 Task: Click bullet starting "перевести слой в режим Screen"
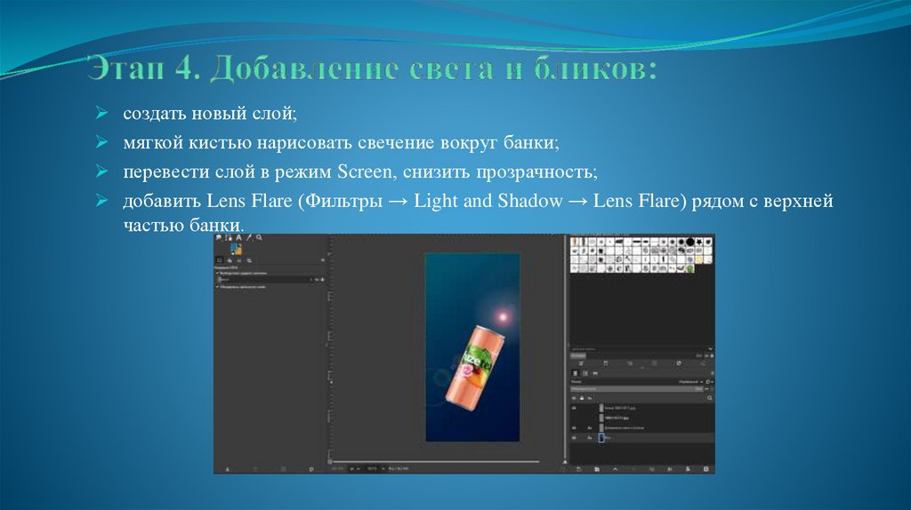point(359,171)
